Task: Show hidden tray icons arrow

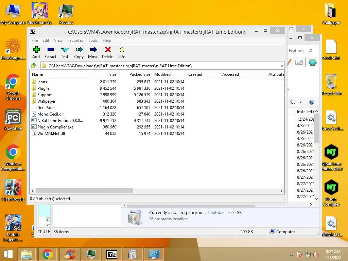Action: (291, 255)
